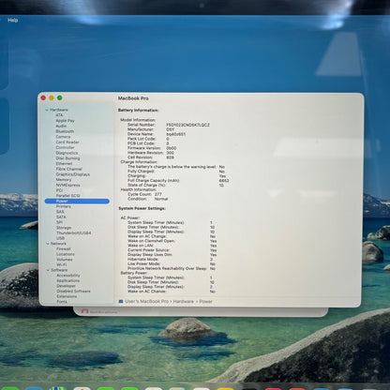Select Disabled Software in the sidebar
This screenshot has height=390, width=390.
(x=73, y=291)
